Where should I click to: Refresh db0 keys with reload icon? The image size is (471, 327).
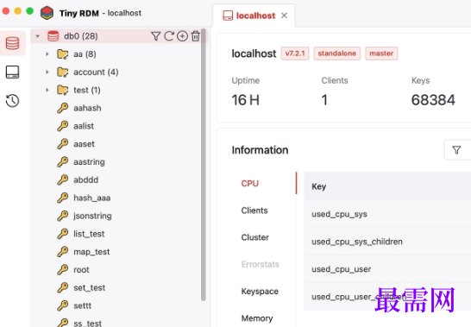(x=169, y=36)
